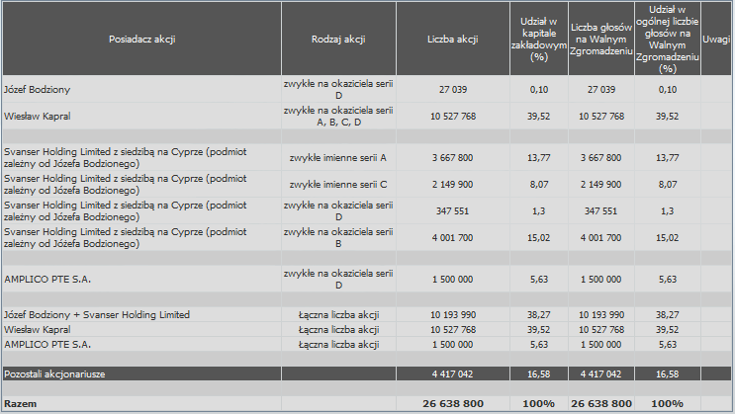Screen dimensions: 735x414
Task: Click '100%' under Udział w kapitale
Action: click(x=538, y=404)
